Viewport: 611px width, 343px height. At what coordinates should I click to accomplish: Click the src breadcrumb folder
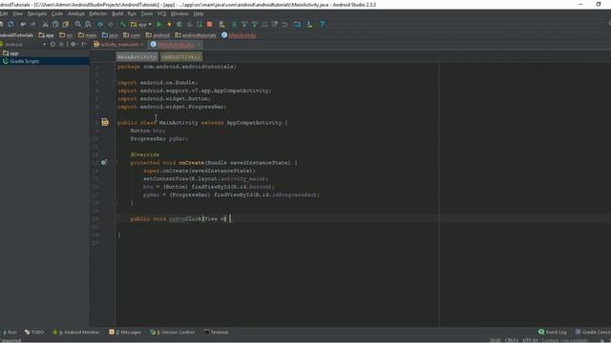(x=66, y=35)
